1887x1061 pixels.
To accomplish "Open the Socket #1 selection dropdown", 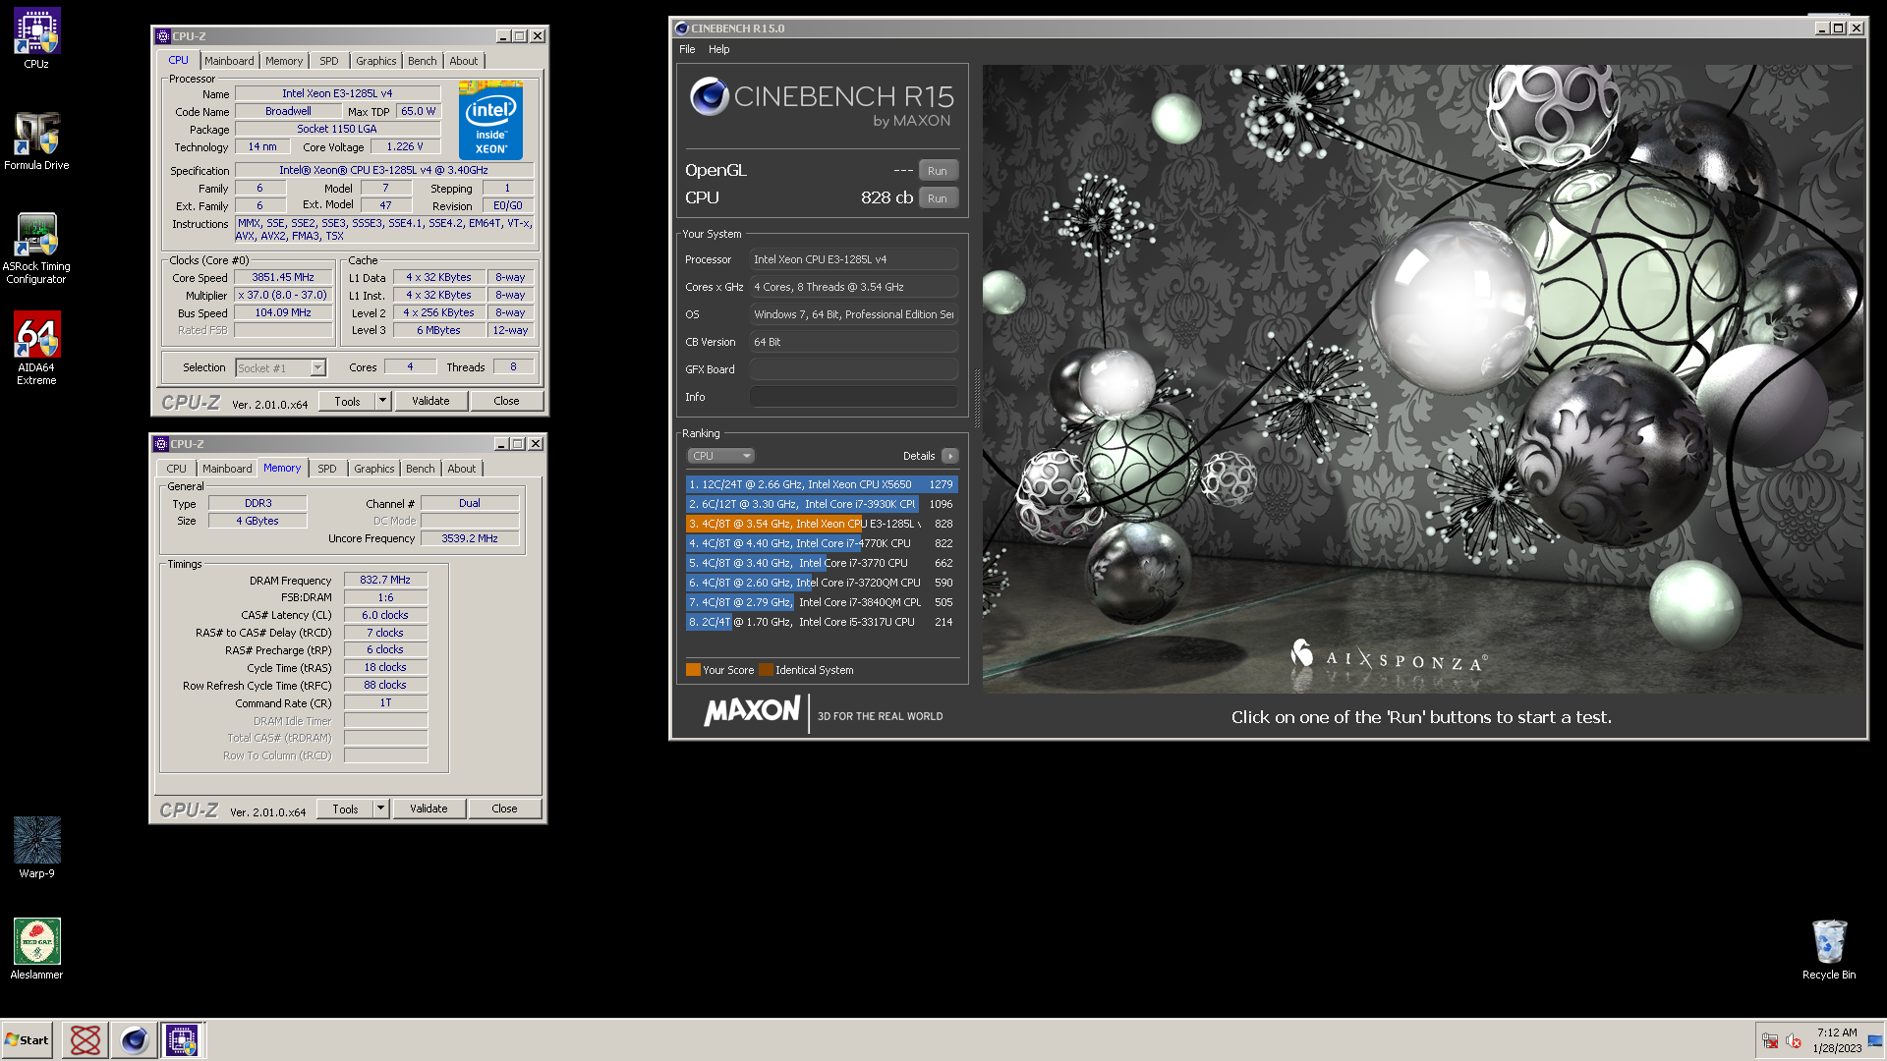I will 280,368.
